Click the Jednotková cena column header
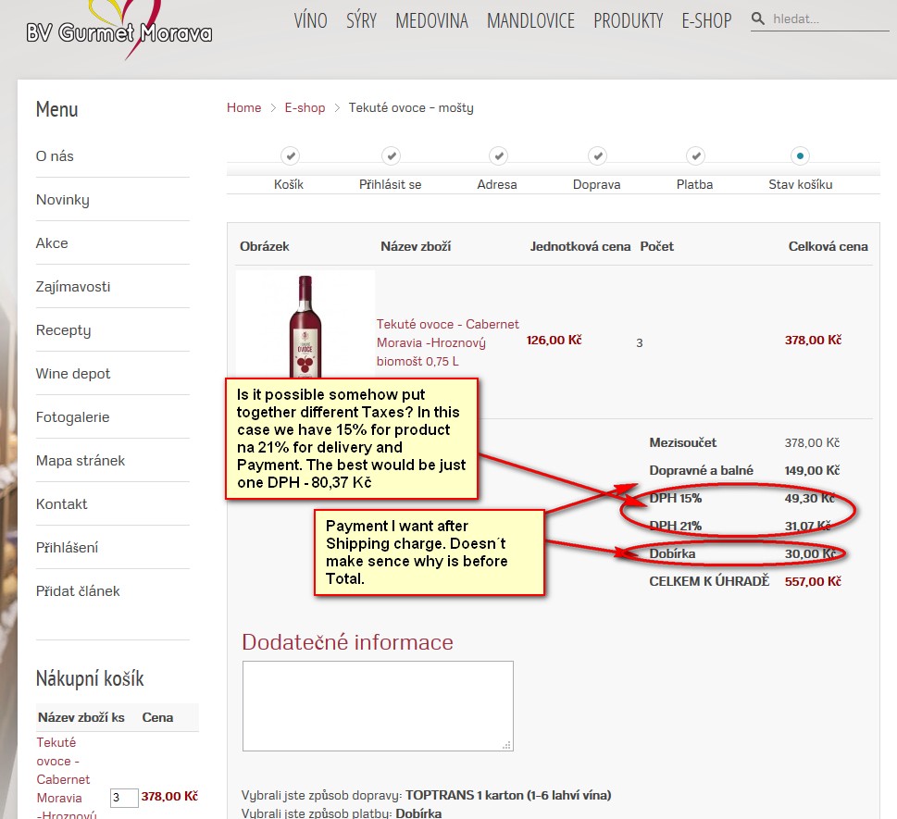The width and height of the screenshot is (897, 819). click(x=580, y=246)
